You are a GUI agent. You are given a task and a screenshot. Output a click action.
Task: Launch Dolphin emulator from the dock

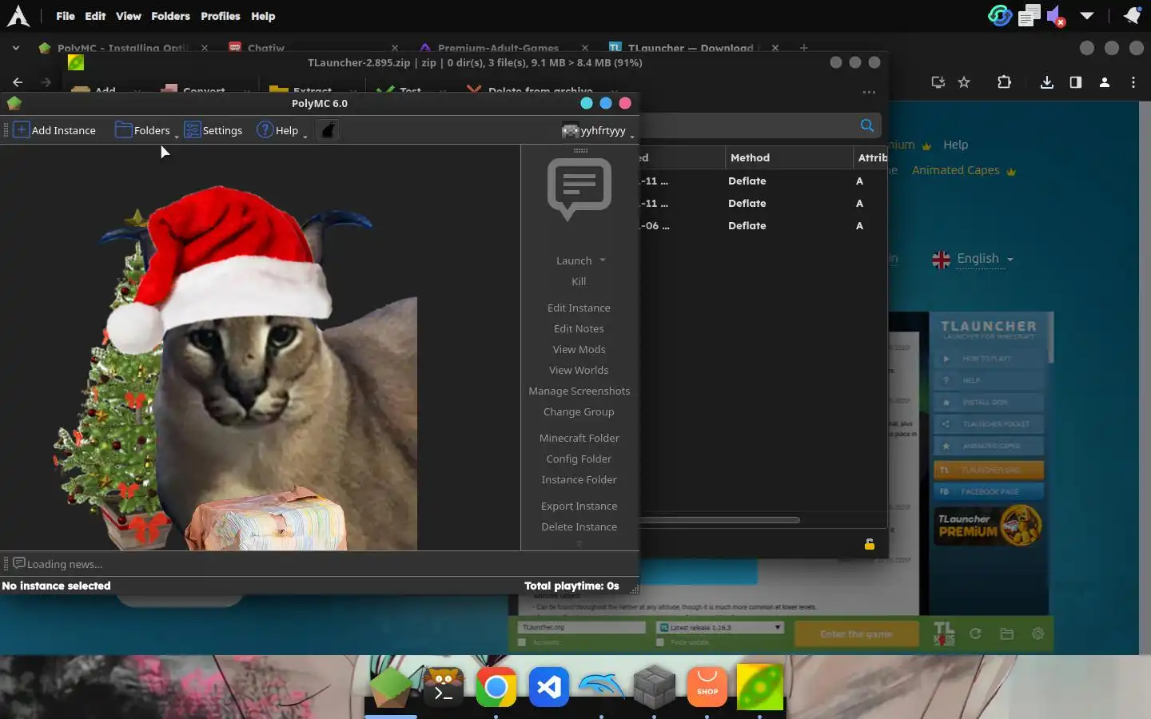tap(601, 687)
